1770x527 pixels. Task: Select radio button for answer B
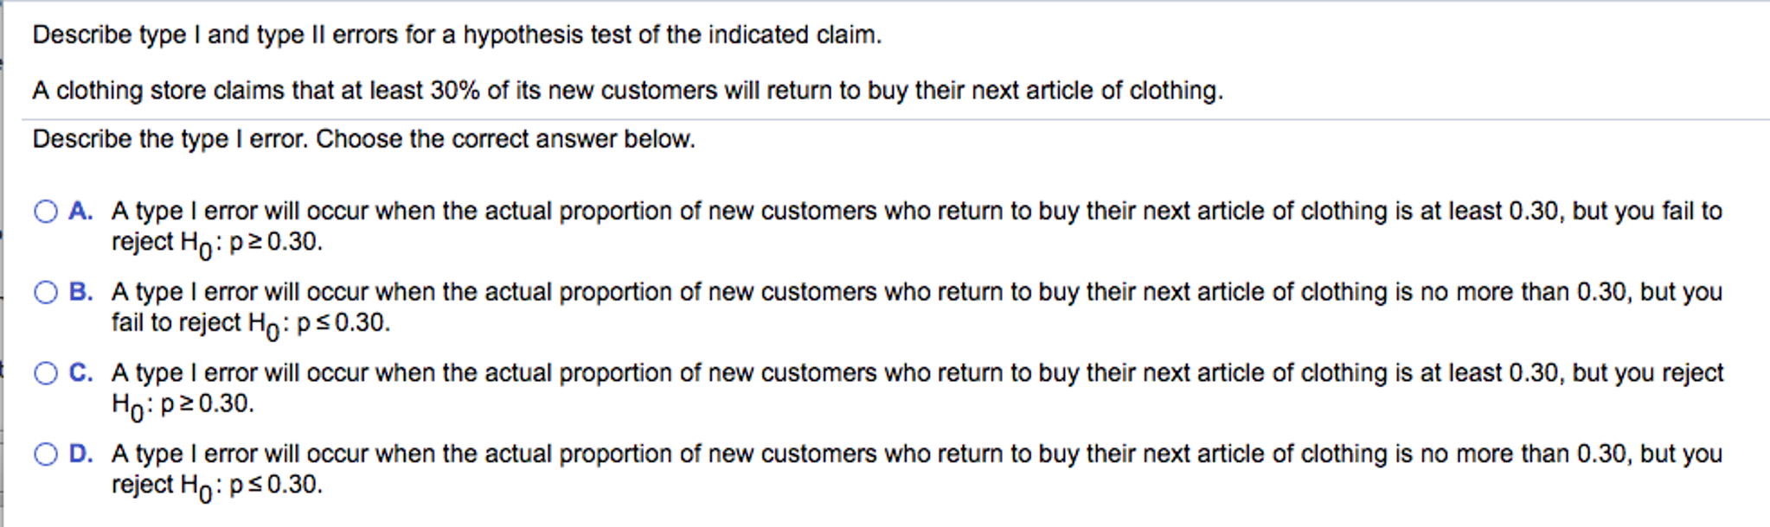coord(46,293)
